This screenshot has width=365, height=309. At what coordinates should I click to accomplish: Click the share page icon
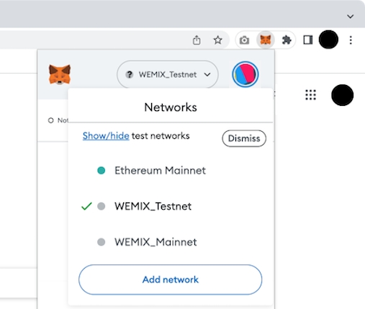pos(197,40)
